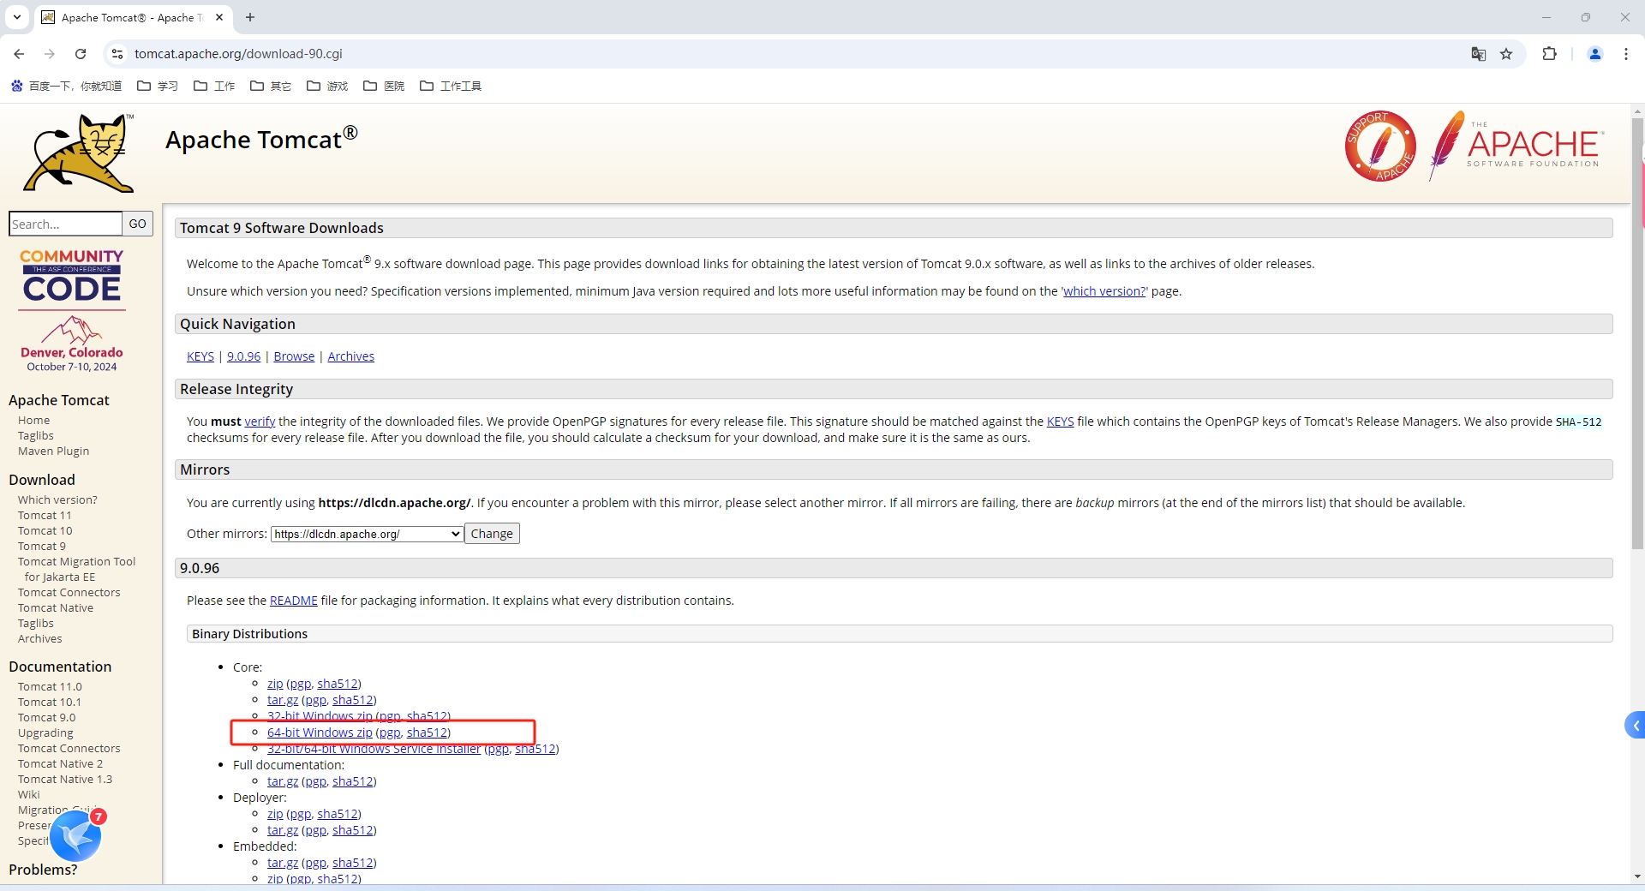This screenshot has width=1645, height=891.
Task: Download the Embedded tar.gz
Action: coord(283,863)
